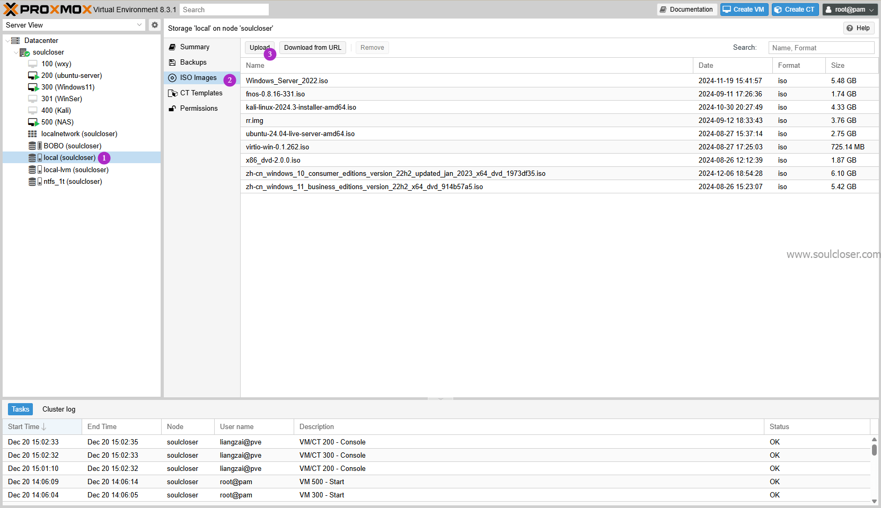The width and height of the screenshot is (881, 508).
Task: Click the localnetwork grid icon
Action: pyautogui.click(x=32, y=134)
